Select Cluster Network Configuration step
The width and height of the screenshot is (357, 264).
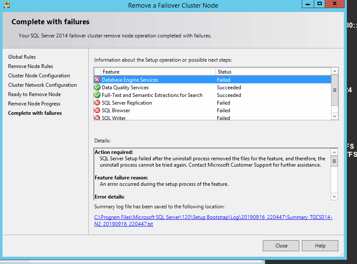pos(42,85)
